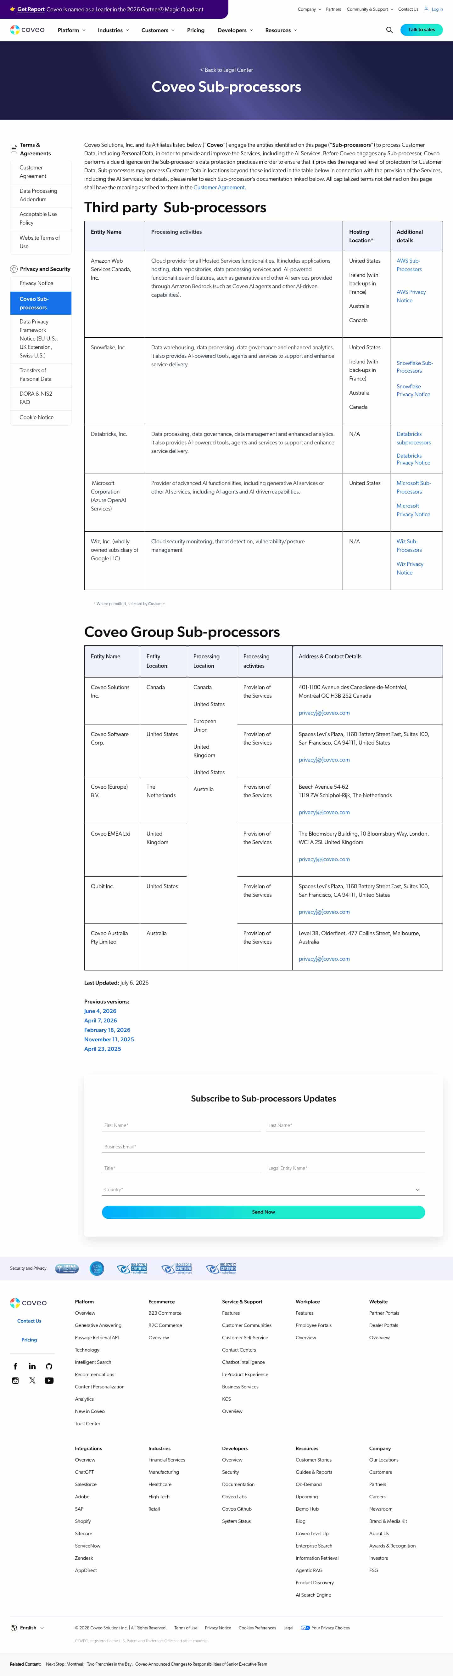Open Coveo's YouTube channel icon
This screenshot has width=453, height=1676.
coord(49,1381)
